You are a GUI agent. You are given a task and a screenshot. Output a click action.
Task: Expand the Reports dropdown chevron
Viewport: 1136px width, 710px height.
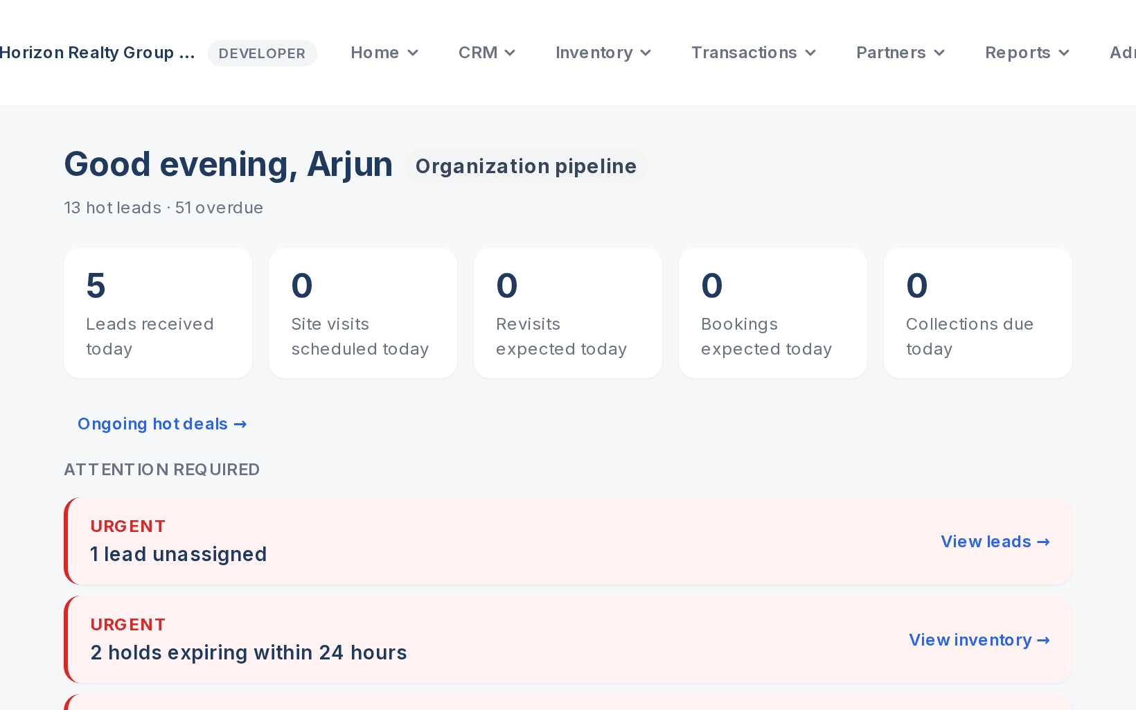click(x=1064, y=53)
